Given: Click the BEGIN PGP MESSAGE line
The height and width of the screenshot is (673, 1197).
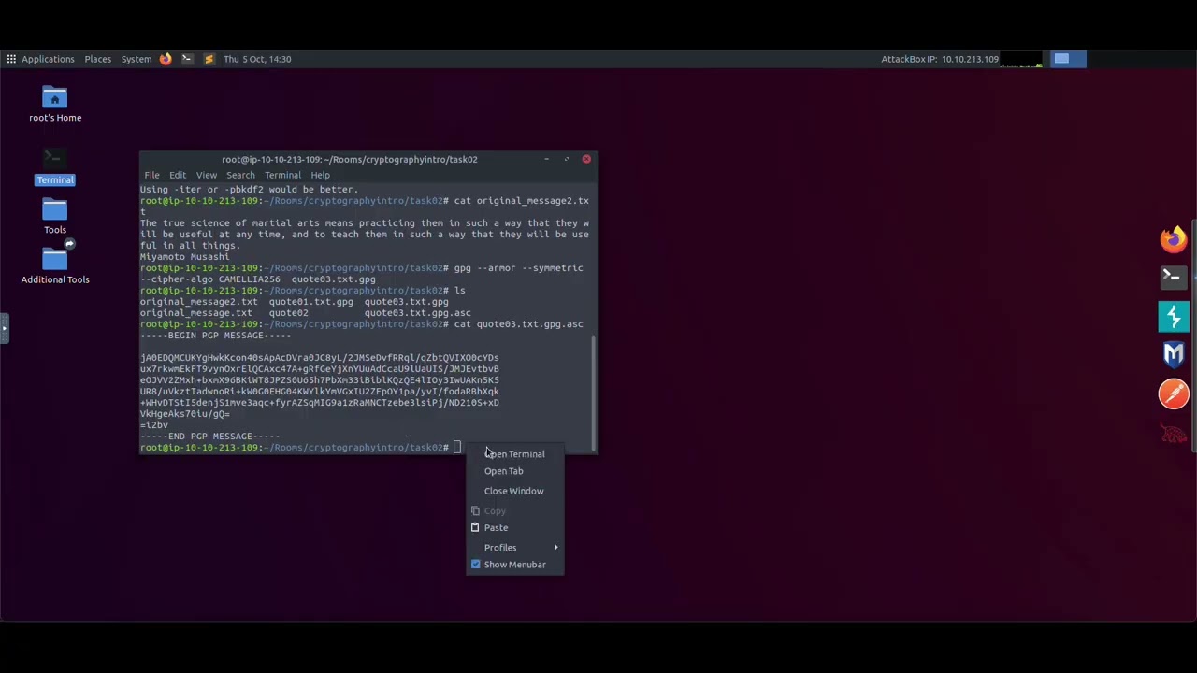Looking at the screenshot, I should tap(216, 336).
